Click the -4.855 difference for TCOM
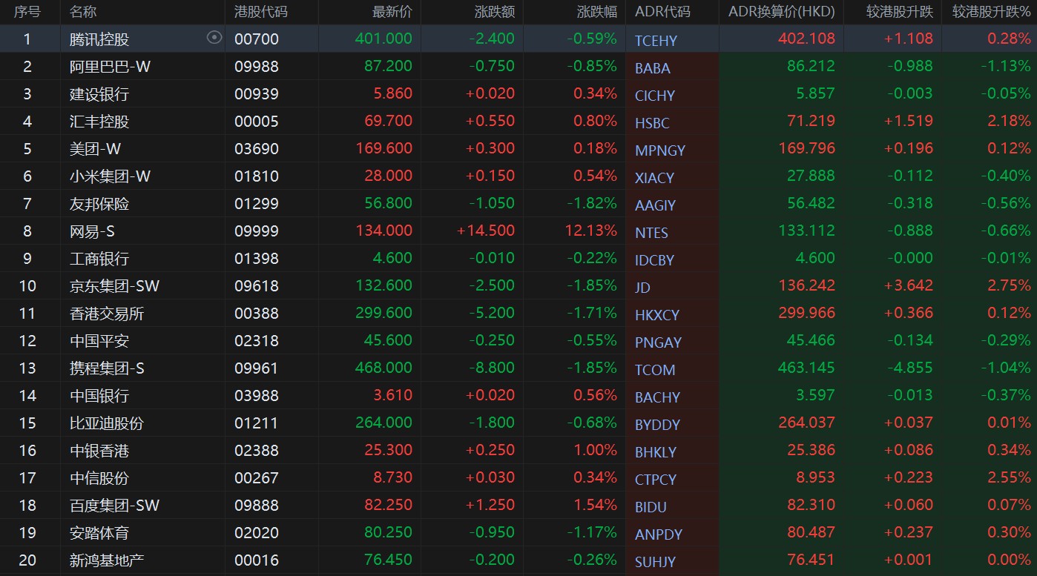1037x576 pixels. pos(909,368)
